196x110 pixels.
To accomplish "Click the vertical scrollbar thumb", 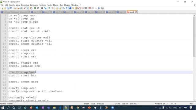I will 194,37.
